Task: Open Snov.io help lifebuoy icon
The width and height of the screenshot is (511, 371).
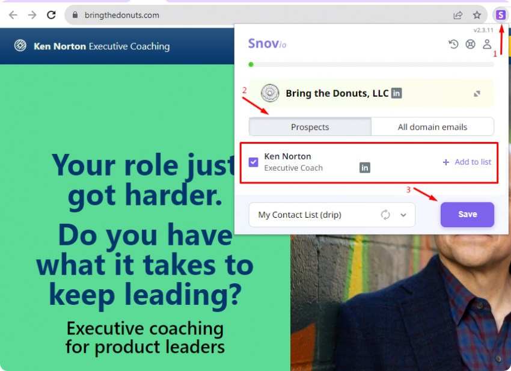Action: click(470, 44)
